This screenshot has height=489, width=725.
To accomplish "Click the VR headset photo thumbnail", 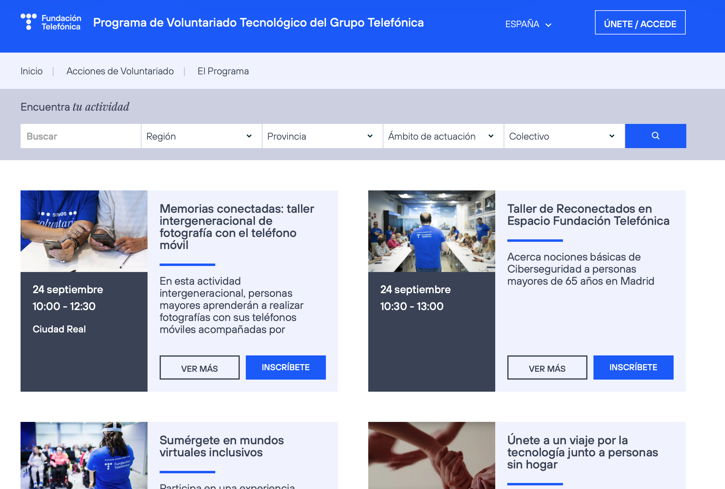I will pos(84,455).
